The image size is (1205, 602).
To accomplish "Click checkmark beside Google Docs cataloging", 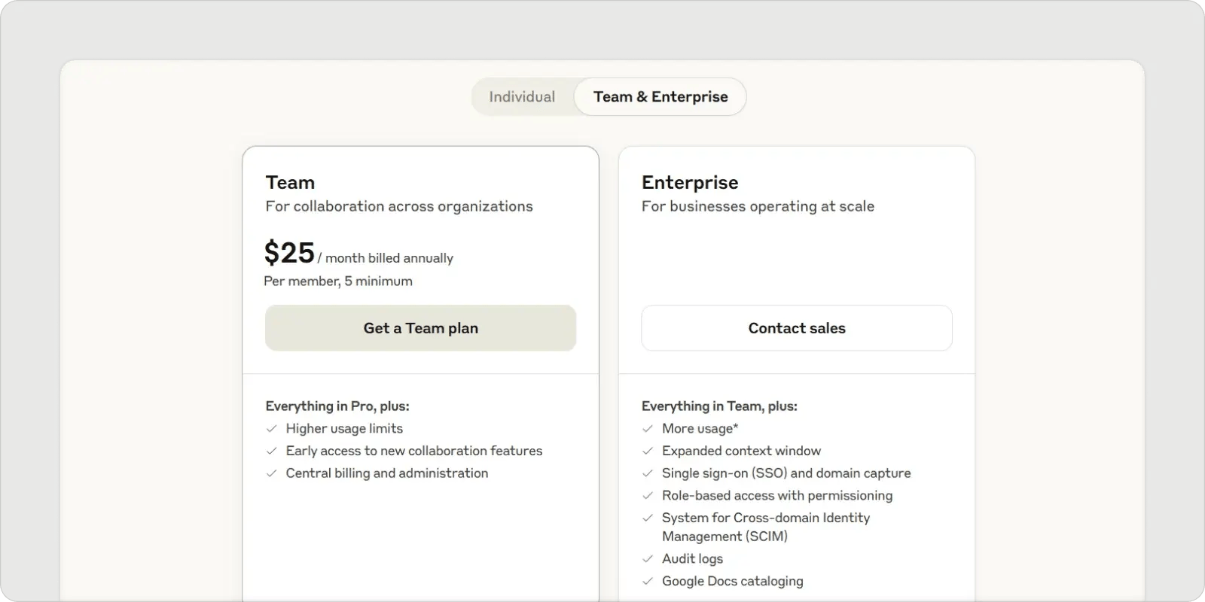I will click(648, 582).
